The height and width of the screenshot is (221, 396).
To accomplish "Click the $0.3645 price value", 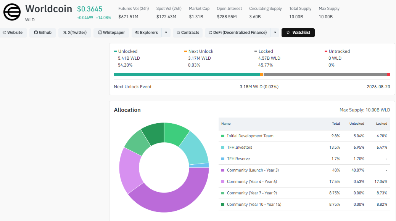I will pyautogui.click(x=90, y=9).
